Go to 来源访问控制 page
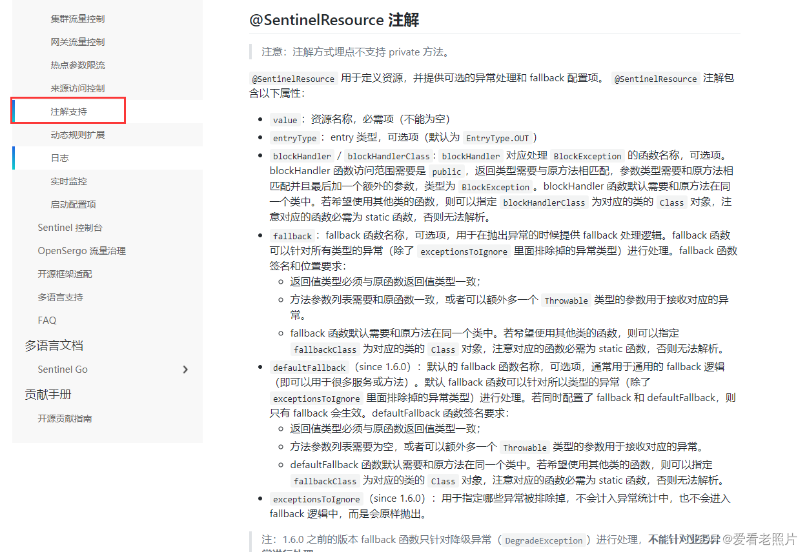 [77, 88]
